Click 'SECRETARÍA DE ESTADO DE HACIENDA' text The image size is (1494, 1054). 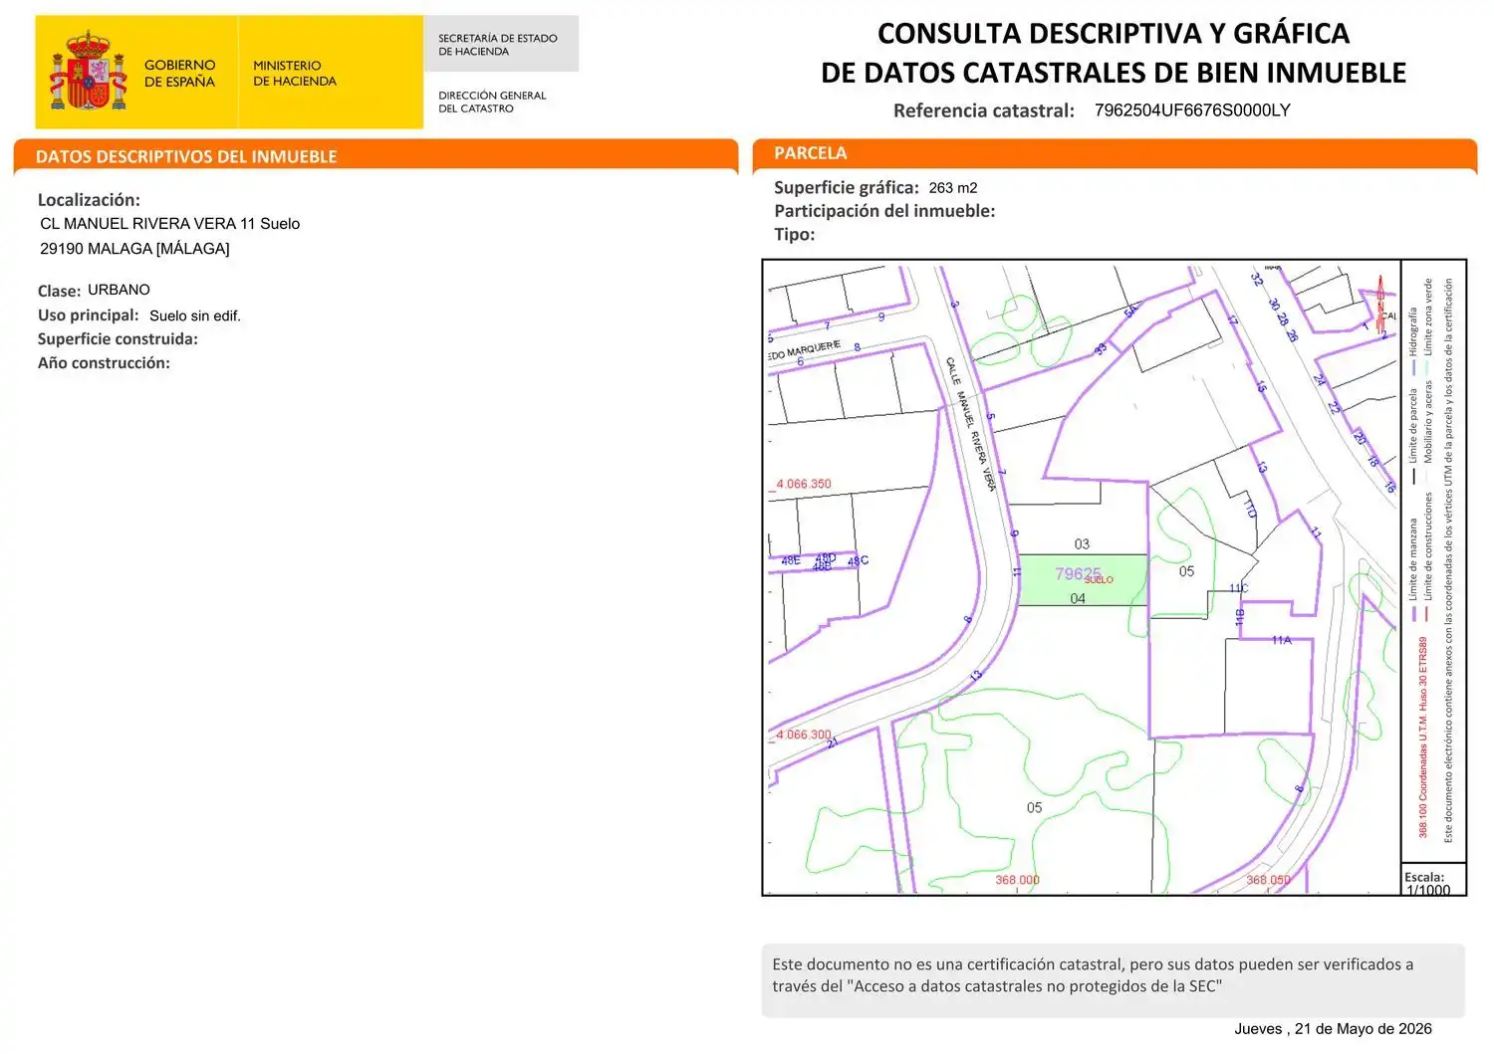point(498,45)
